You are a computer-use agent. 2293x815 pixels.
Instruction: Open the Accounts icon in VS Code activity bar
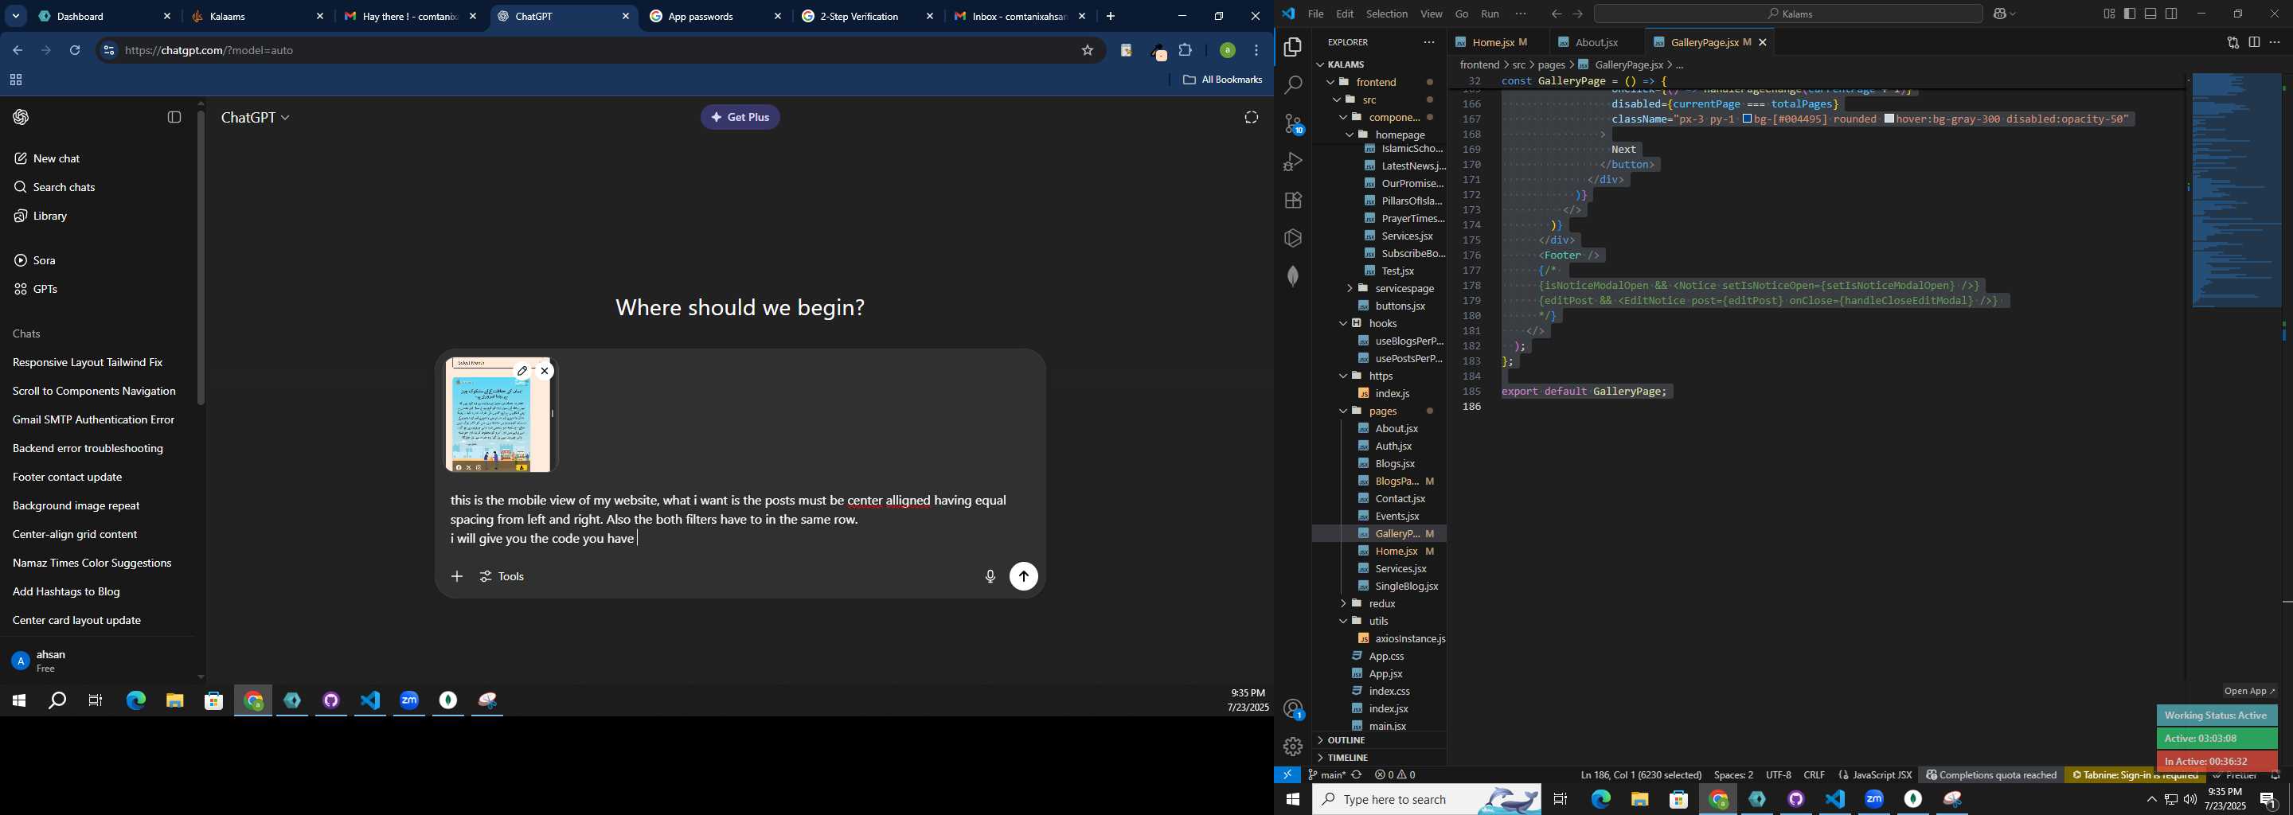1292,709
